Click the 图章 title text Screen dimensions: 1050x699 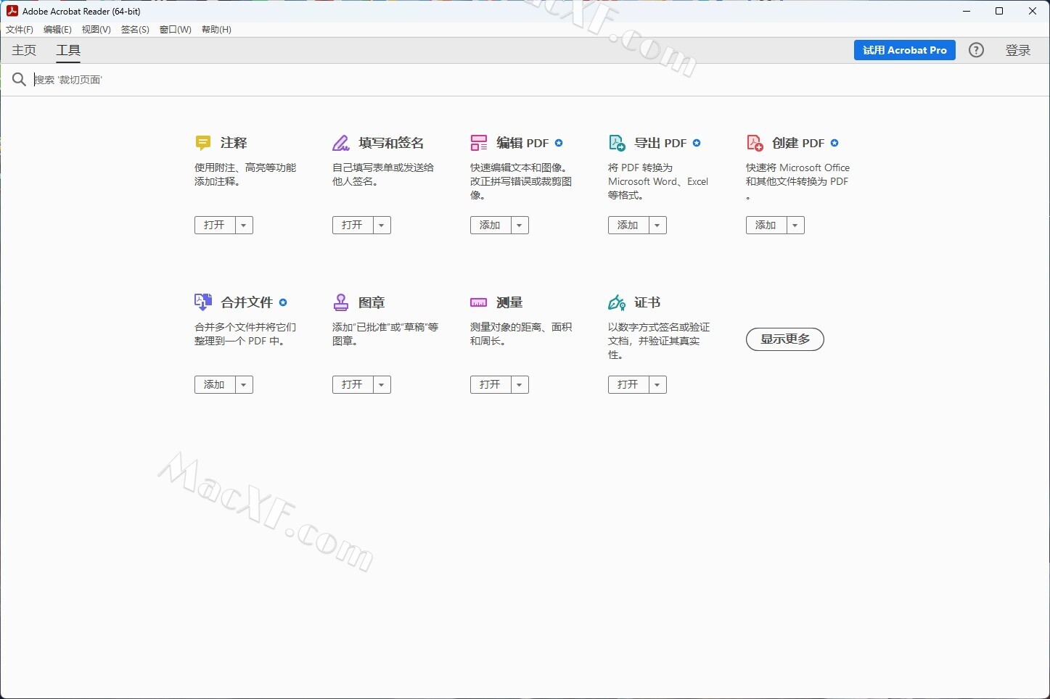[x=372, y=302]
